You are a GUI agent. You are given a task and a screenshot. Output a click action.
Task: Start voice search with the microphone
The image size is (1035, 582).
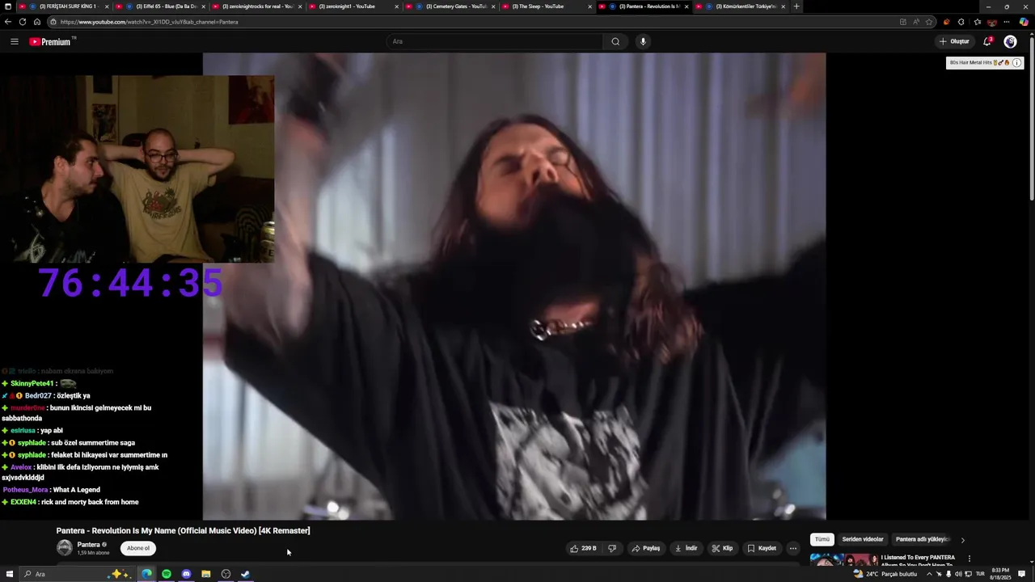click(x=643, y=41)
